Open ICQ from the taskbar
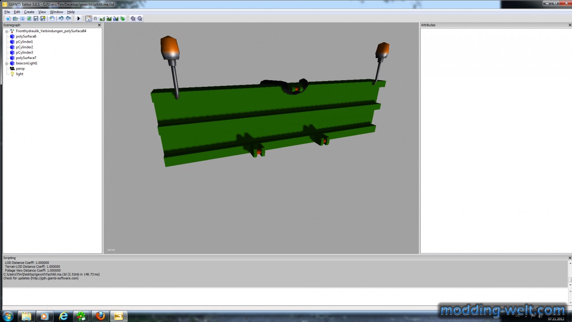The image size is (572, 322). (82, 316)
